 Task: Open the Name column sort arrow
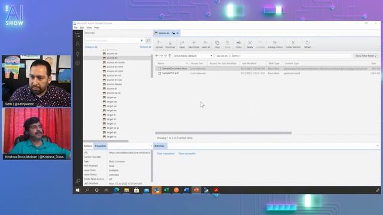(187, 63)
